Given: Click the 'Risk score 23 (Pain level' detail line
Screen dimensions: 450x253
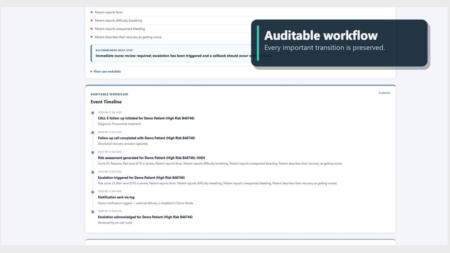Looking at the screenshot, I should point(217,184).
